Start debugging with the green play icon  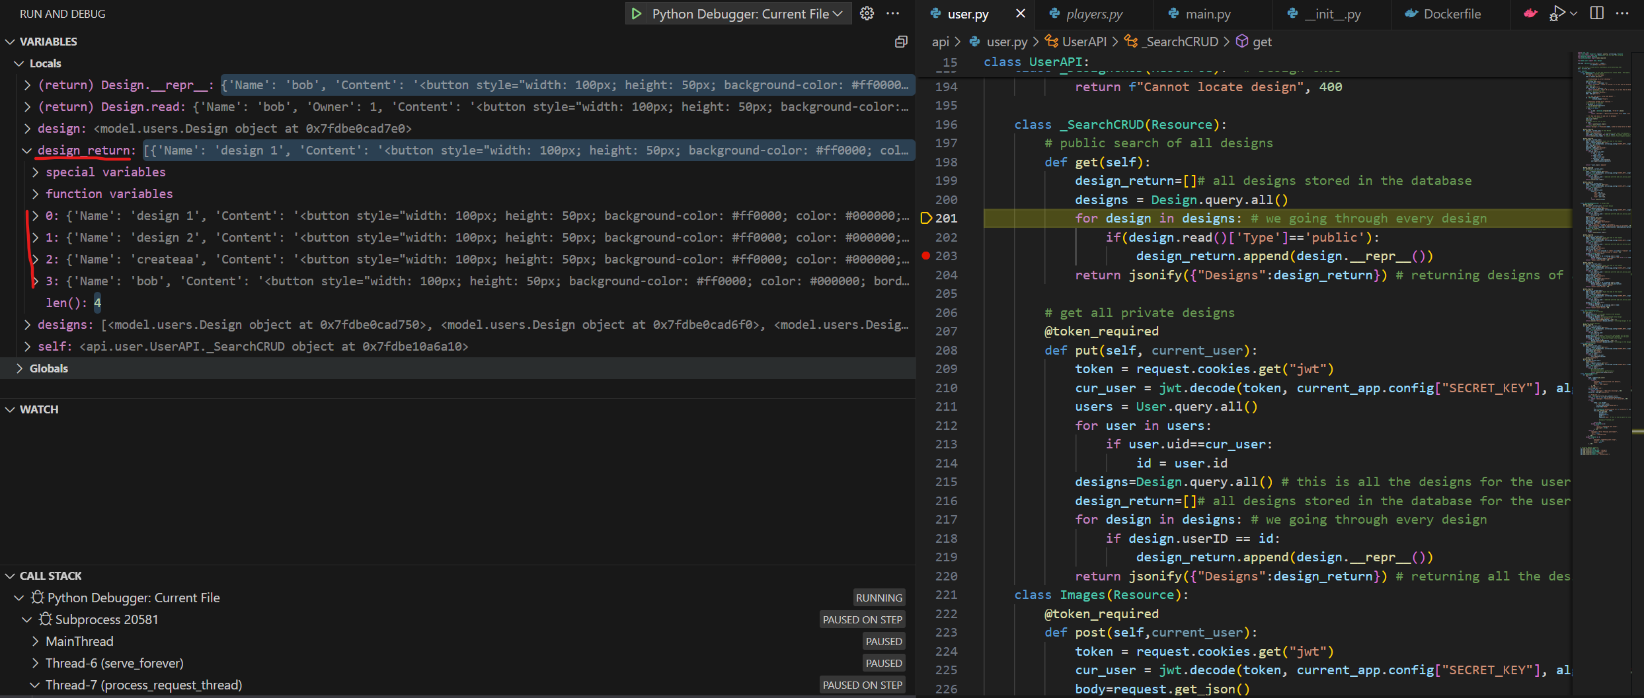click(636, 14)
